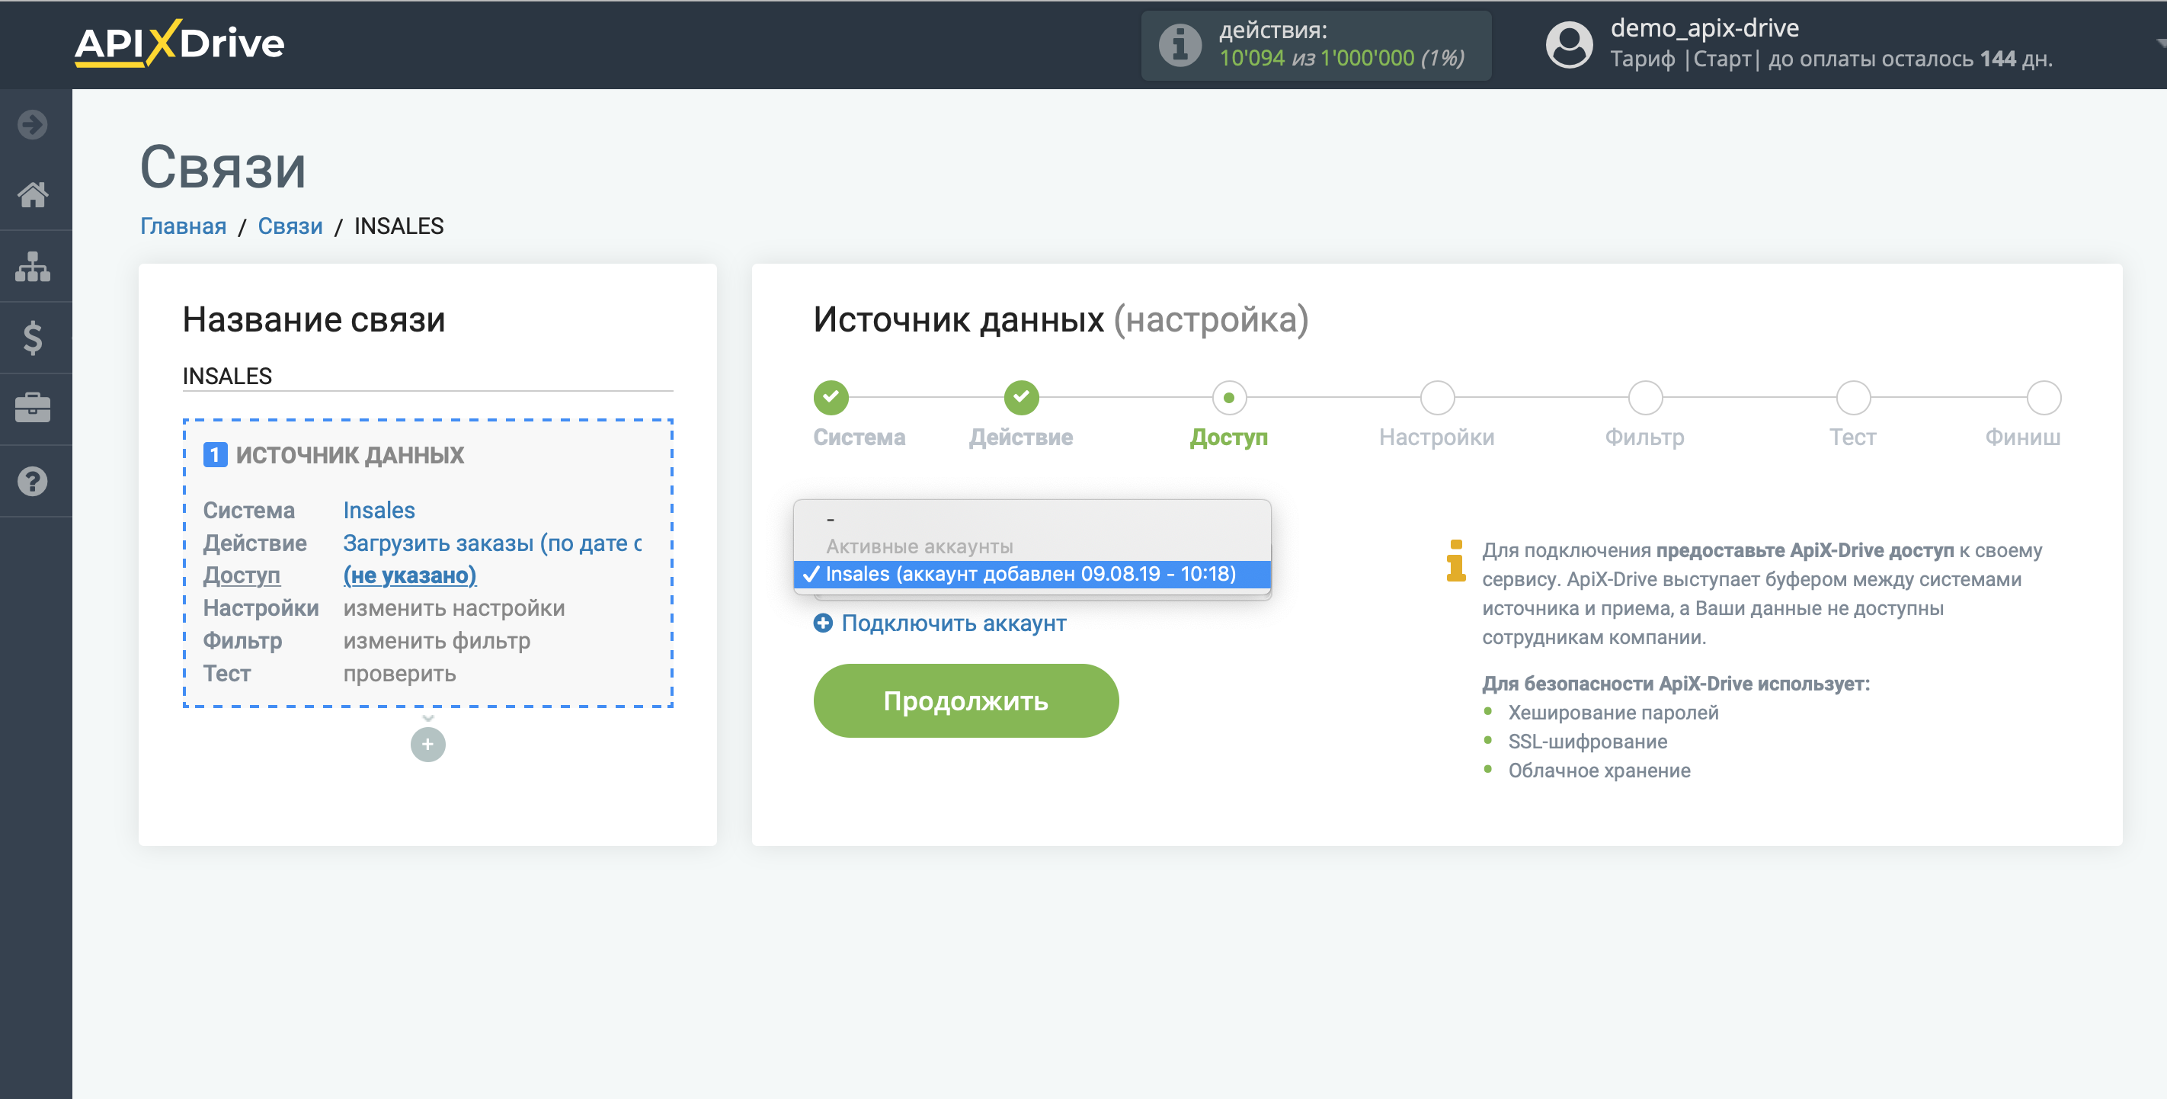This screenshot has width=2167, height=1099.
Task: Click the user avatar icon
Action: (1569, 45)
